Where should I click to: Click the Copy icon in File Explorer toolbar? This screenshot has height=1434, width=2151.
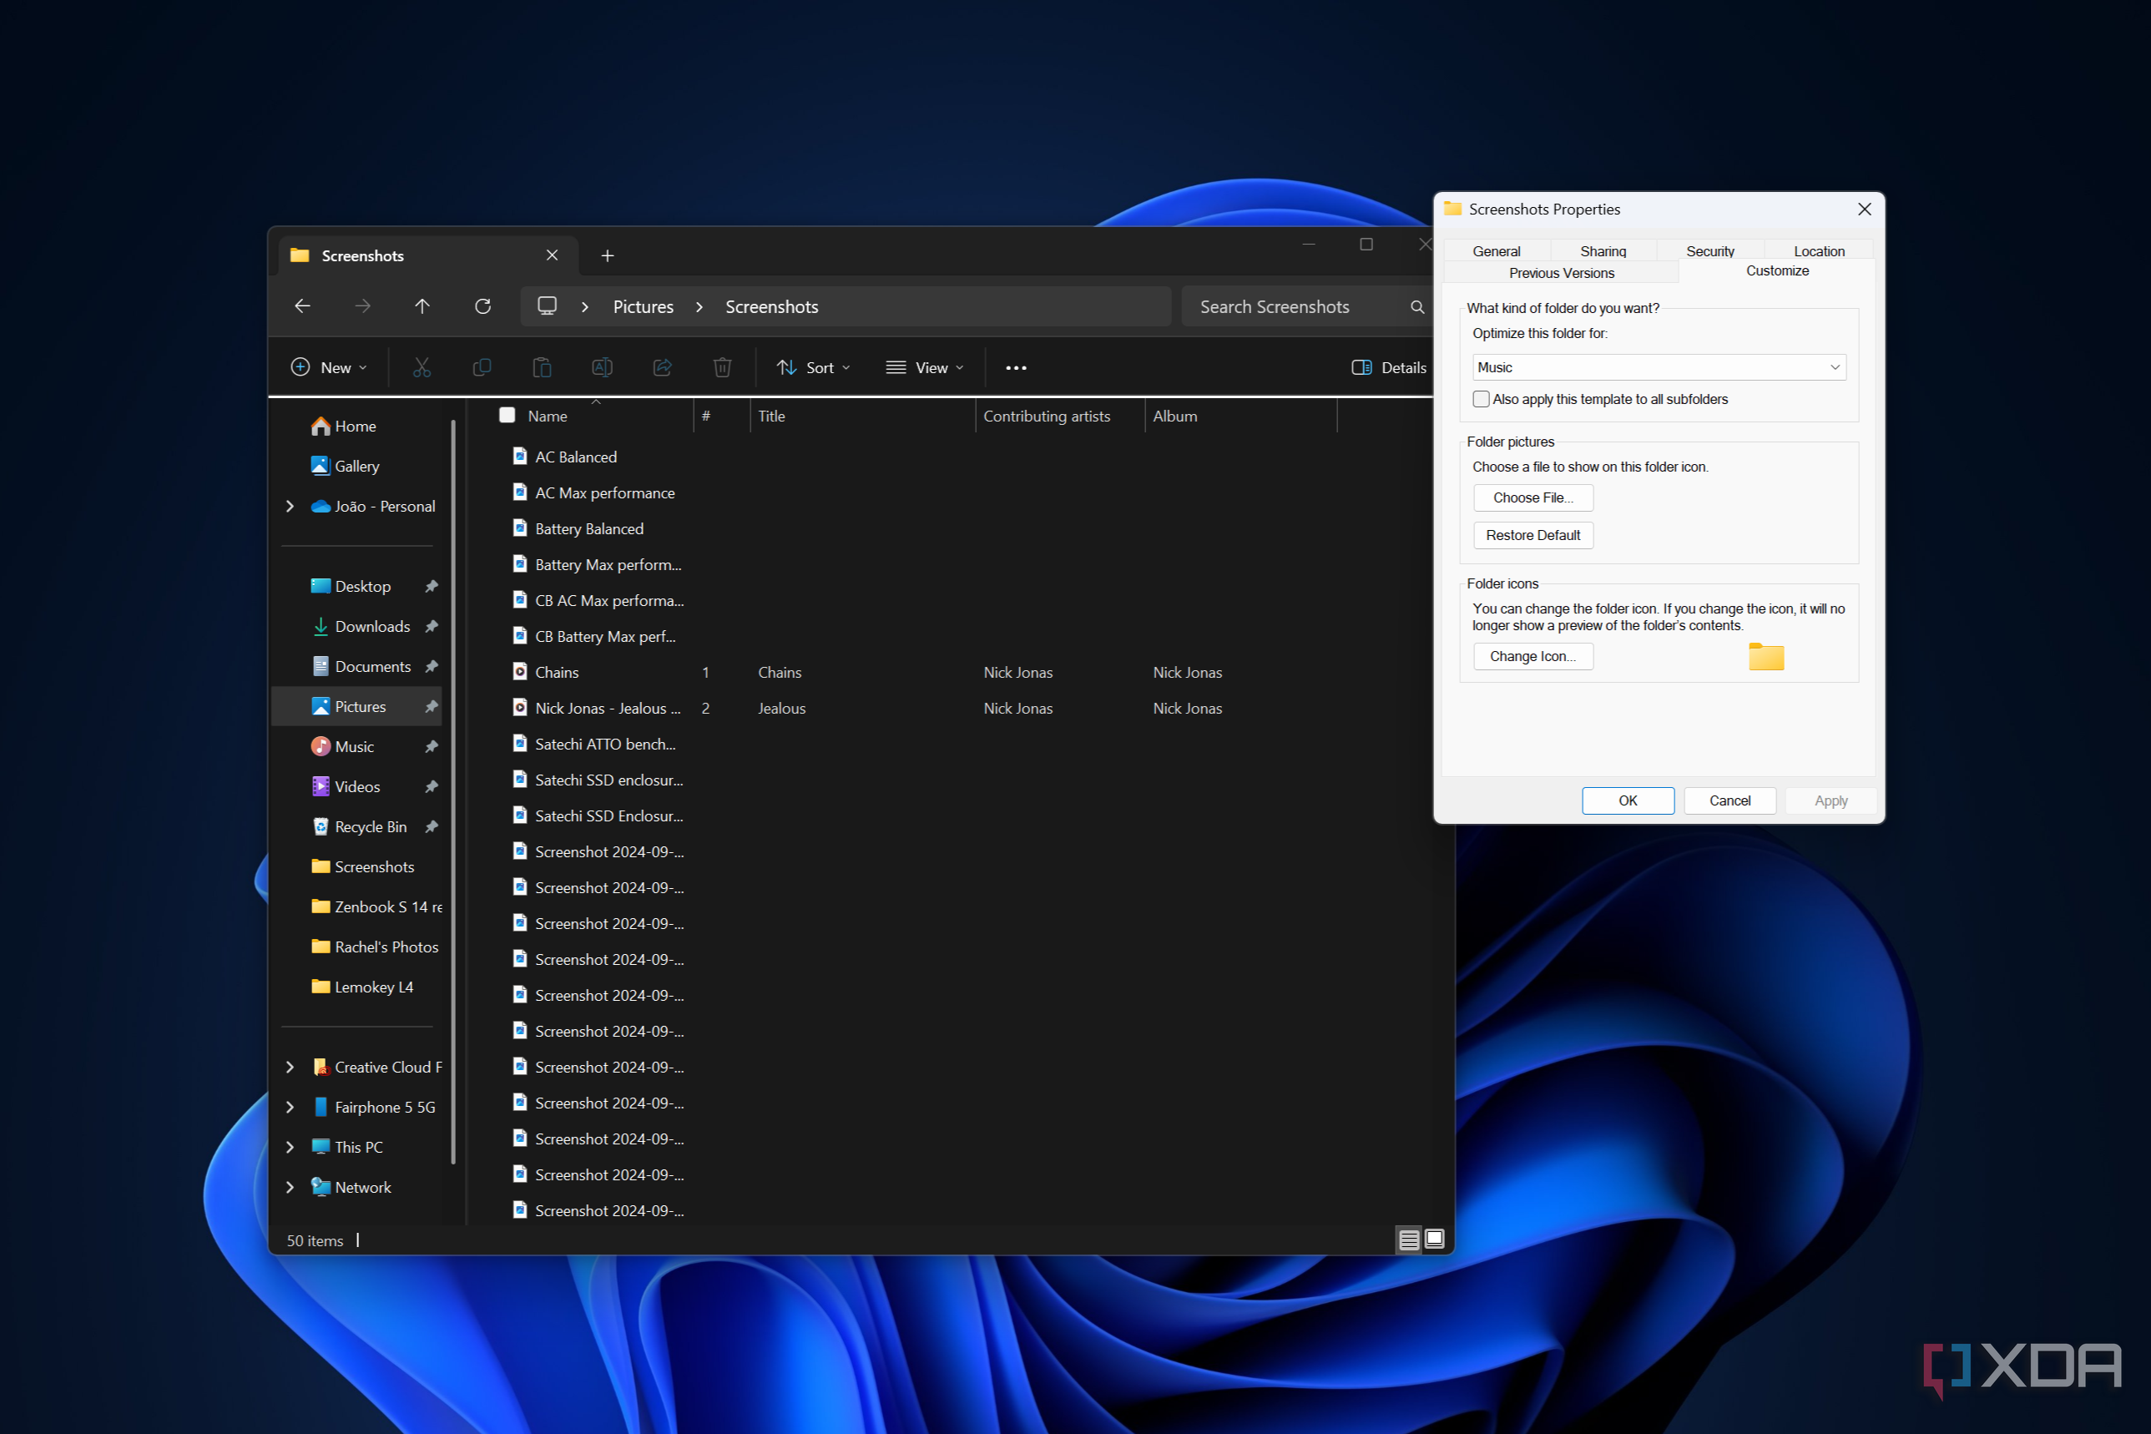[x=482, y=367]
